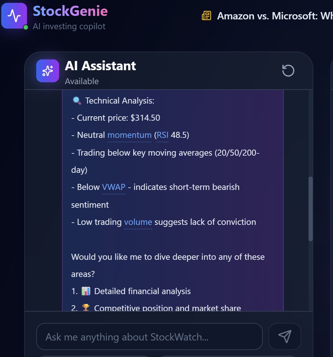Reset the chat with the circular arrow icon
The width and height of the screenshot is (333, 357).
(x=288, y=71)
